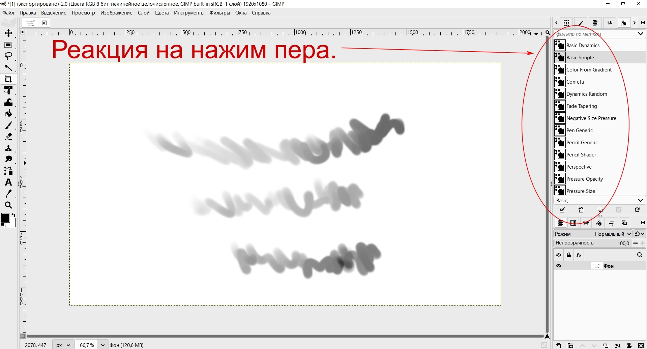
Task: Hide the Фон layer with its eye icon
Action: pyautogui.click(x=559, y=266)
